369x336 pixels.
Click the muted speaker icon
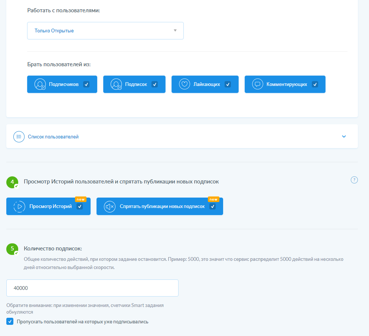[110, 207]
